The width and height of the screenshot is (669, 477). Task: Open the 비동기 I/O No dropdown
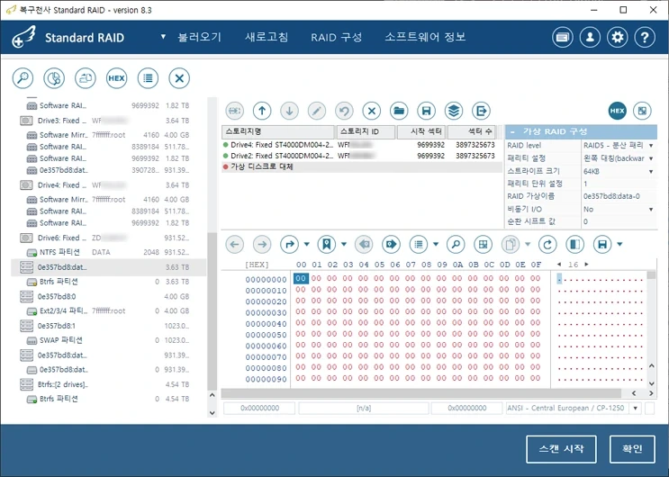651,210
